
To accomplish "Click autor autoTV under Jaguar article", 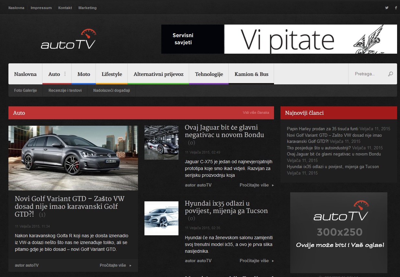I will [x=198, y=185].
